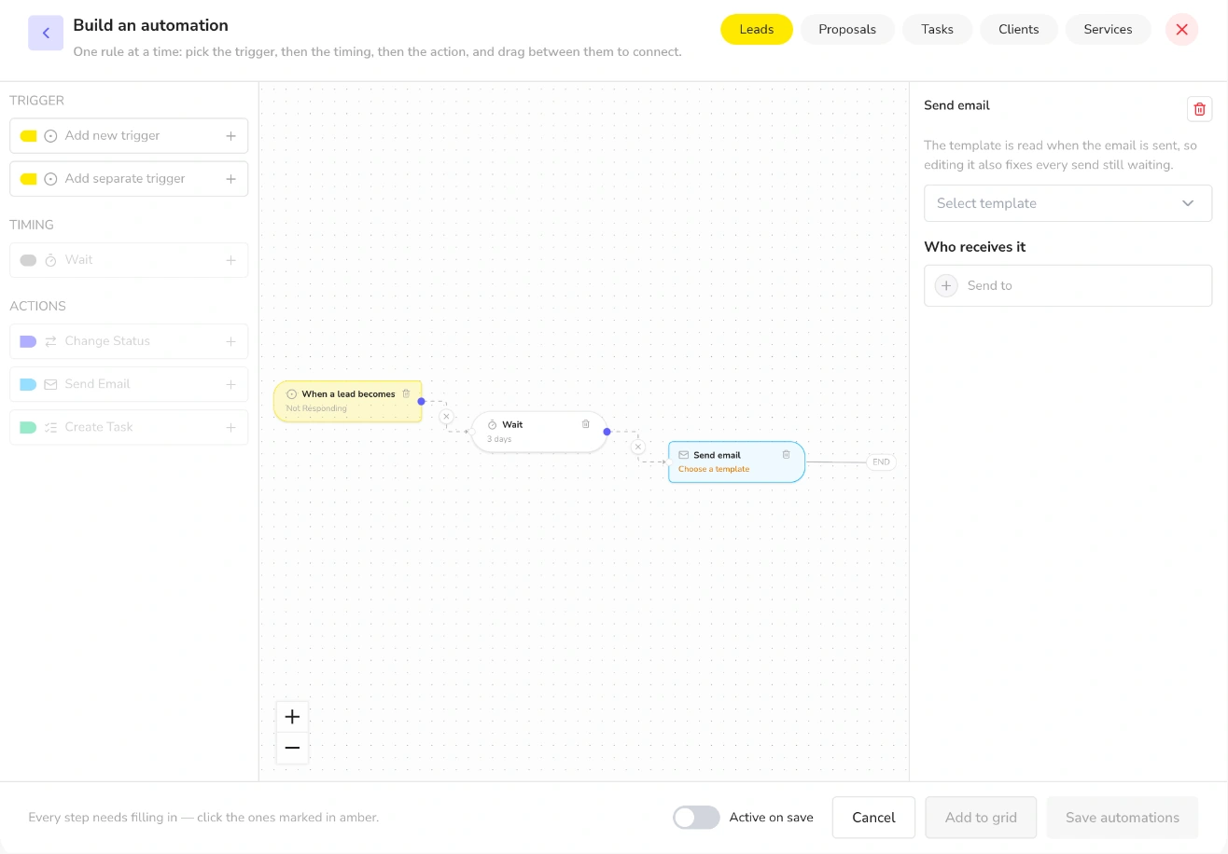Click the Cancel button
This screenshot has width=1228, height=854.
[873, 818]
